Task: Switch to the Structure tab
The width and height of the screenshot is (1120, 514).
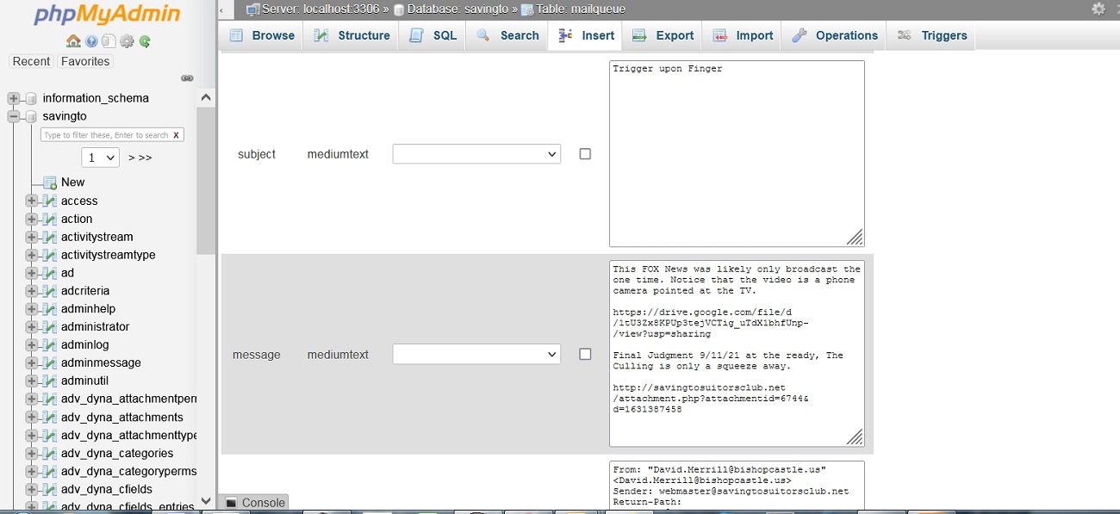Action: [351, 35]
